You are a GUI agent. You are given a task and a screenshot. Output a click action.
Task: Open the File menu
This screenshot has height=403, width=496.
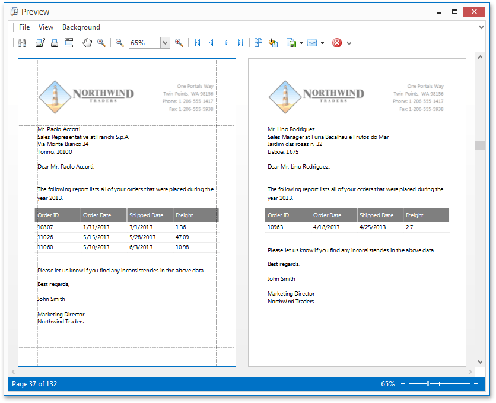[x=24, y=27]
